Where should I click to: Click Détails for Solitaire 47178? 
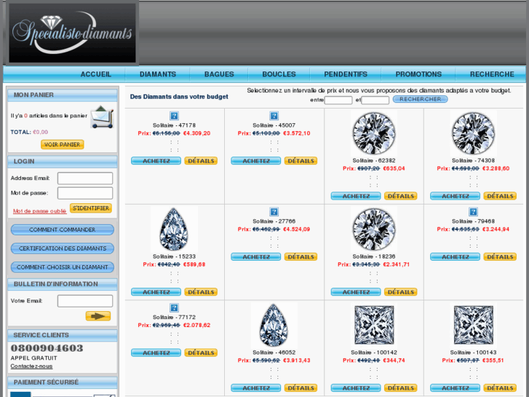click(201, 161)
